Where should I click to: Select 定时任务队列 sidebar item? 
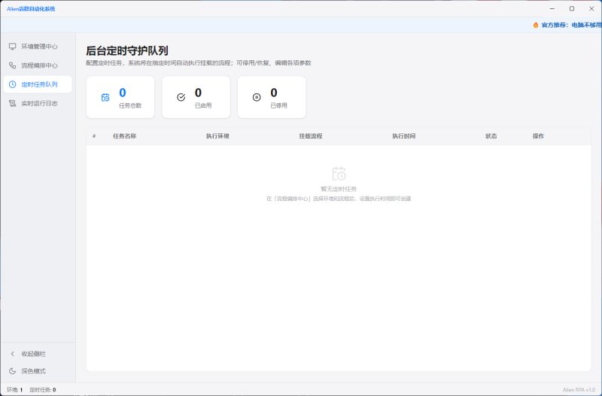pyautogui.click(x=38, y=84)
